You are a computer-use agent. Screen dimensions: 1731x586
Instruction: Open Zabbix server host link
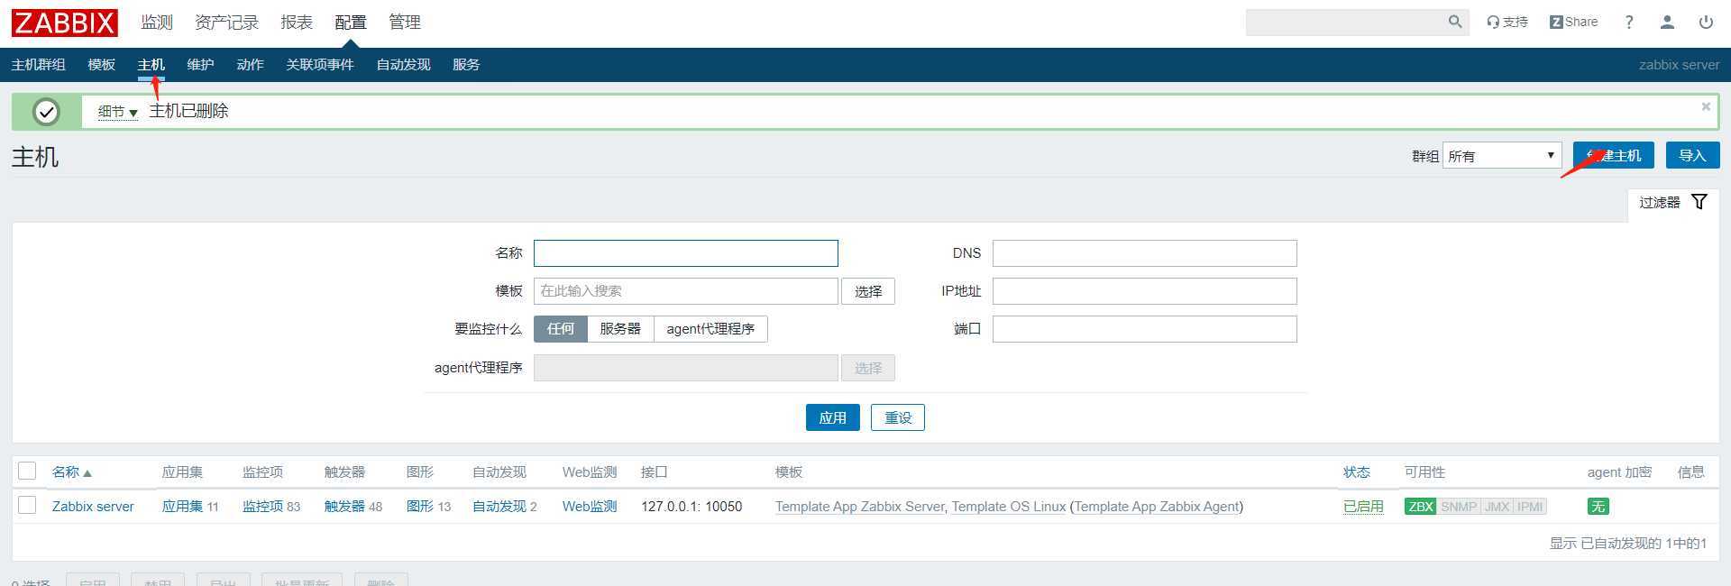point(93,507)
